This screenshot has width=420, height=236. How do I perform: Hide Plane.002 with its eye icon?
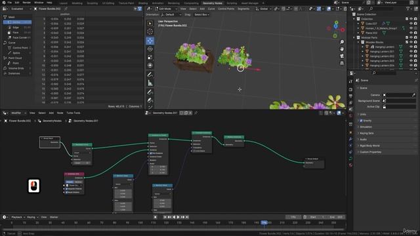[411, 33]
